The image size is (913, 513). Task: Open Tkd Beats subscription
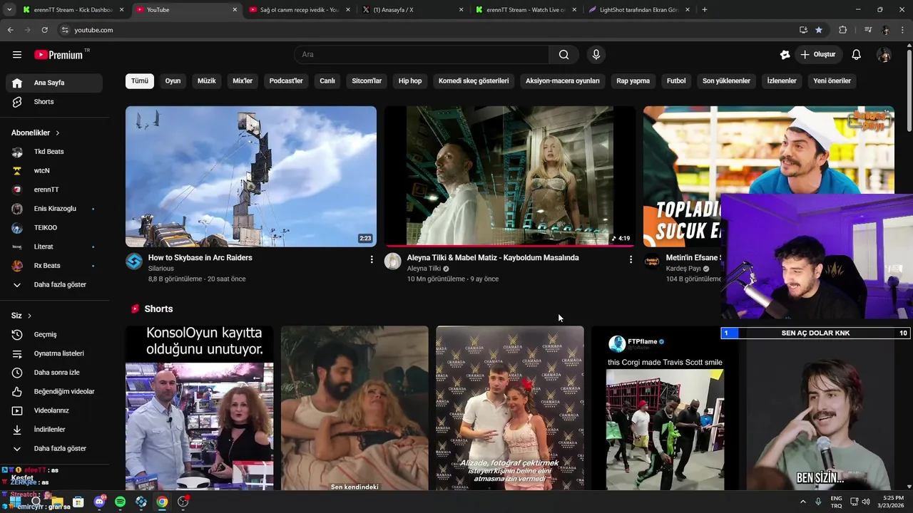pos(54,152)
